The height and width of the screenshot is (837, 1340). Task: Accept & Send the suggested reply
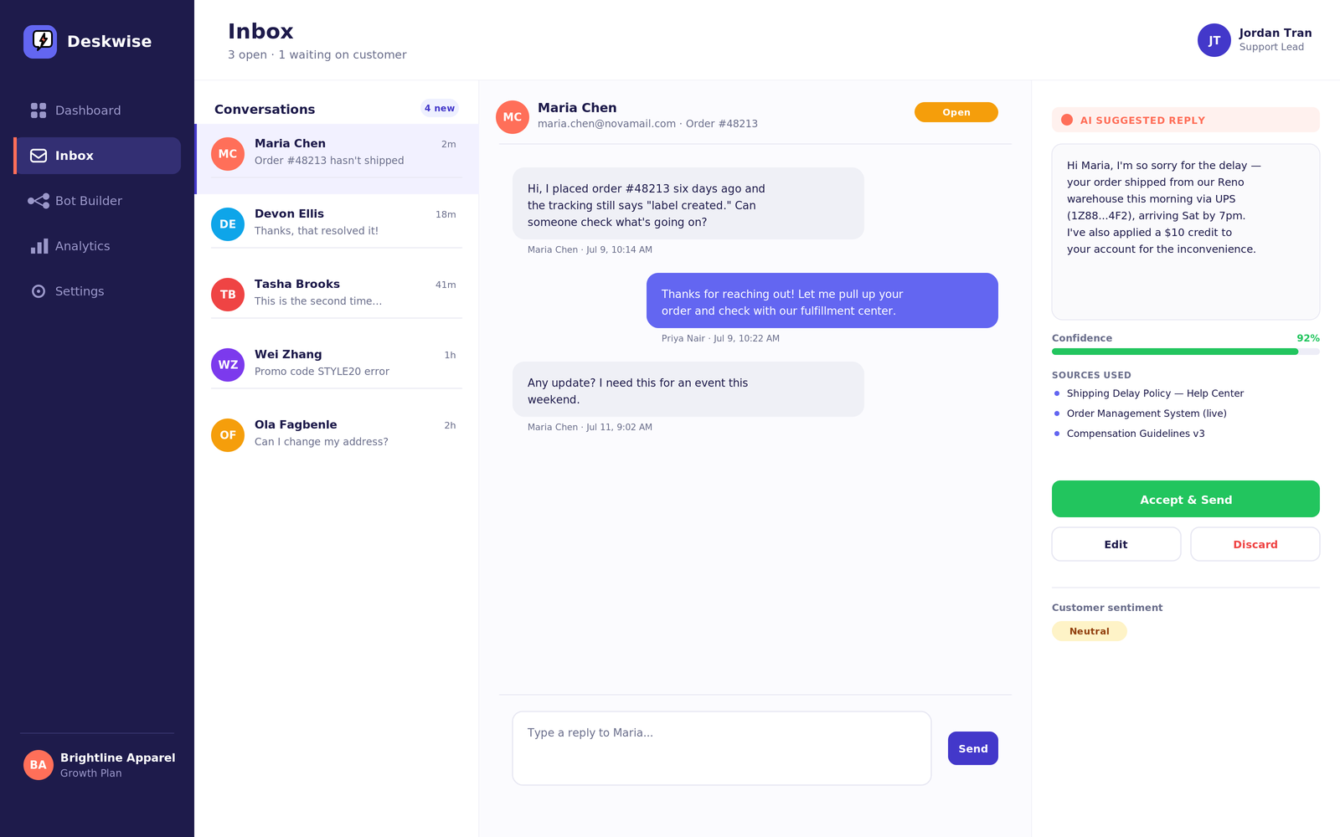click(x=1186, y=499)
